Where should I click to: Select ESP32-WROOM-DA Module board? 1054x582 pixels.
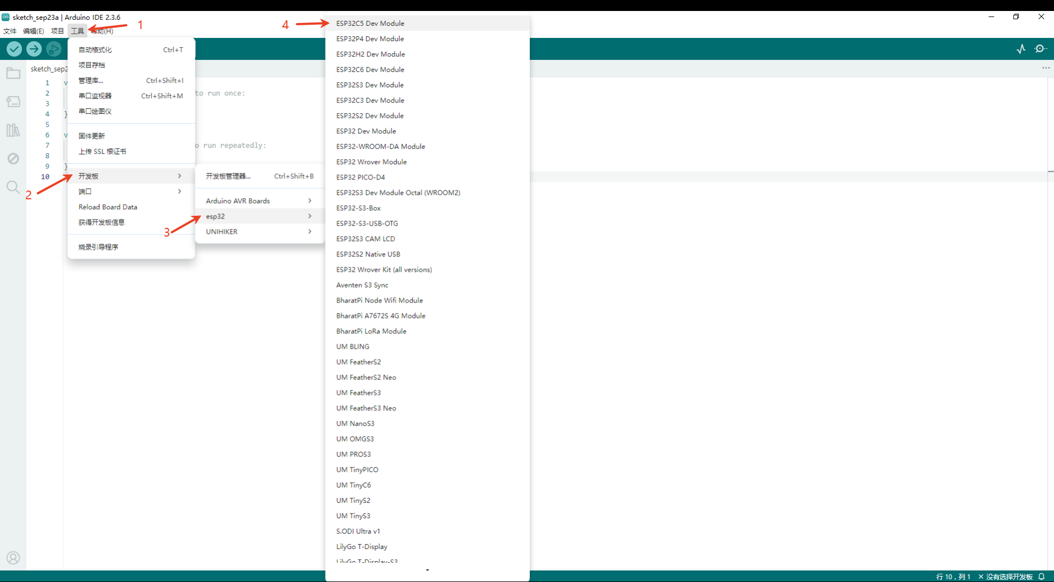pyautogui.click(x=428, y=146)
